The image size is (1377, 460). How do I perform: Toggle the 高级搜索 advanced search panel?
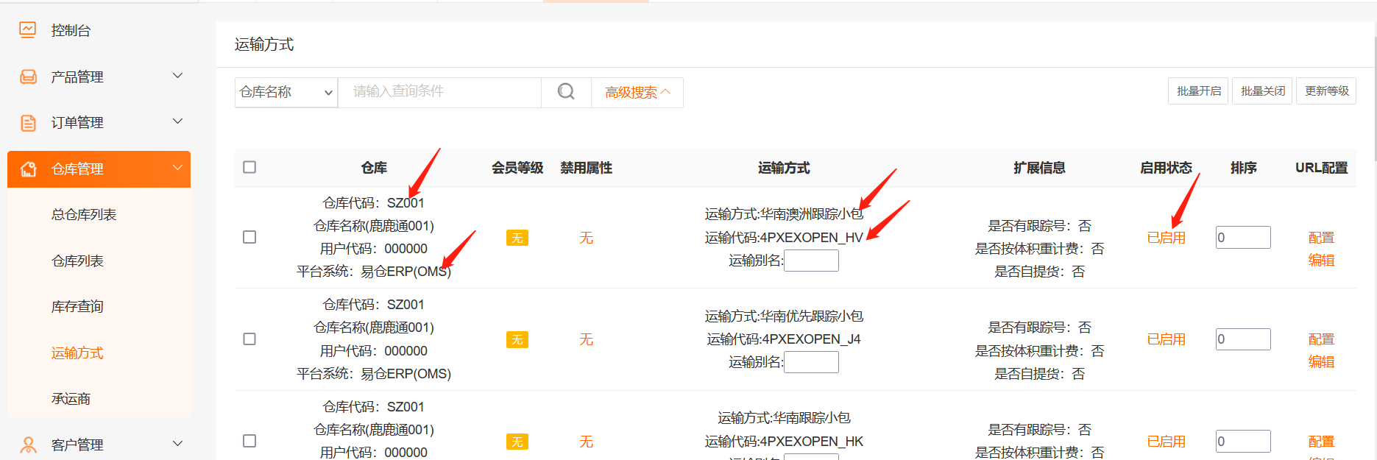click(x=637, y=92)
